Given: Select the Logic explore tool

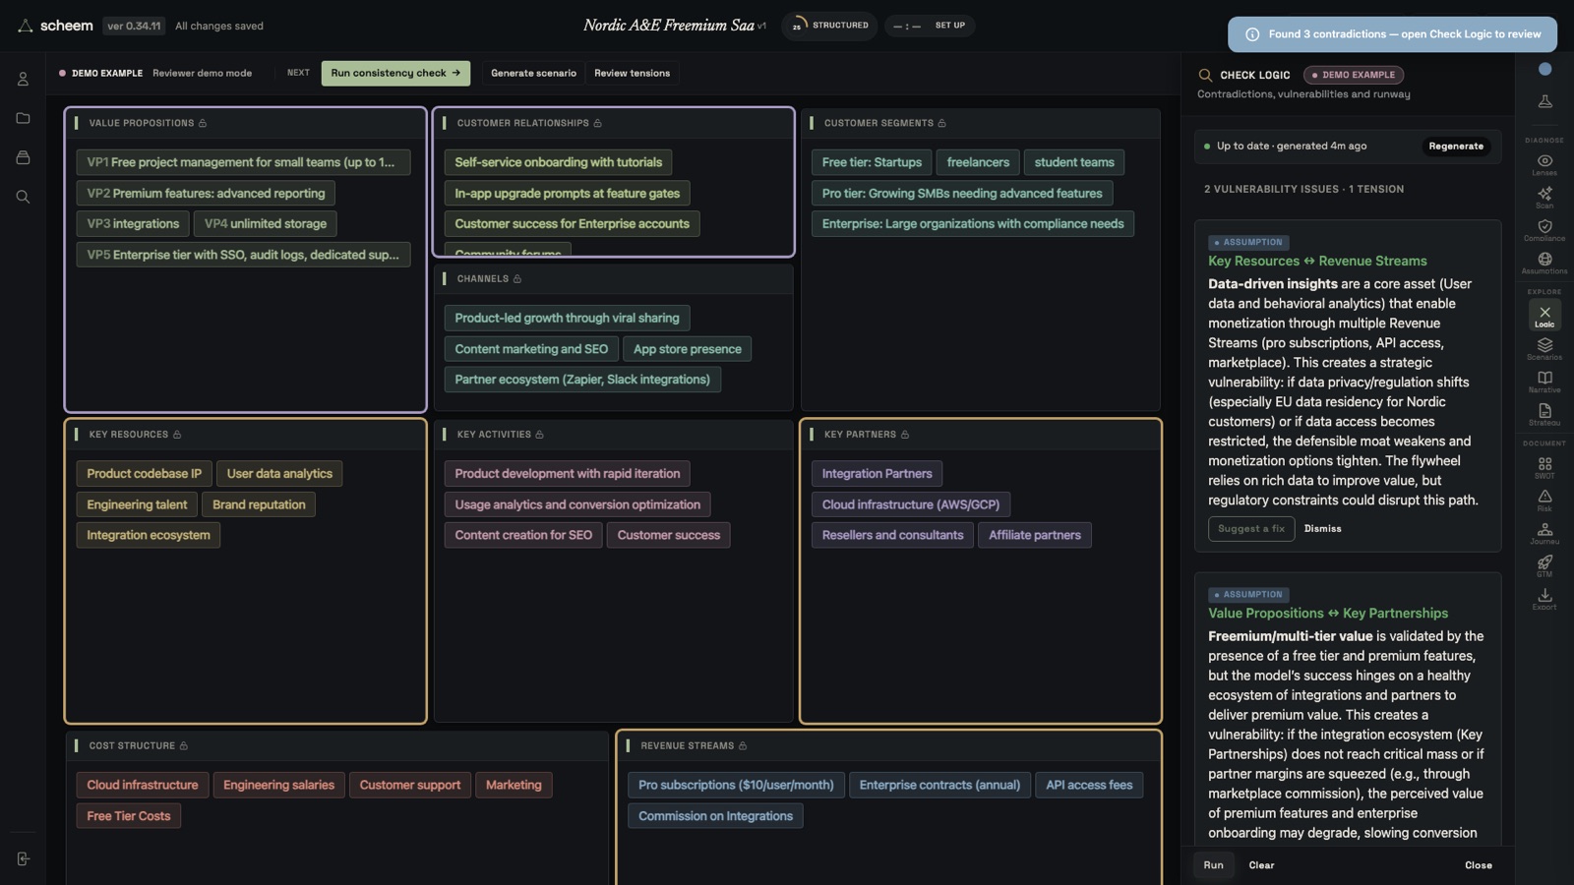Looking at the screenshot, I should 1544,316.
